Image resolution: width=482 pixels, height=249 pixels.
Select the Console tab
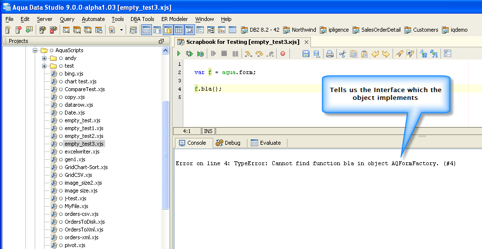(193, 143)
